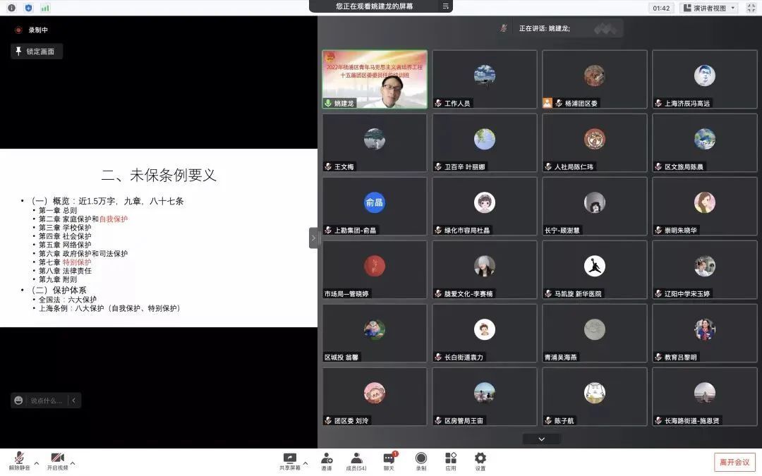Type in the say something field

47,401
